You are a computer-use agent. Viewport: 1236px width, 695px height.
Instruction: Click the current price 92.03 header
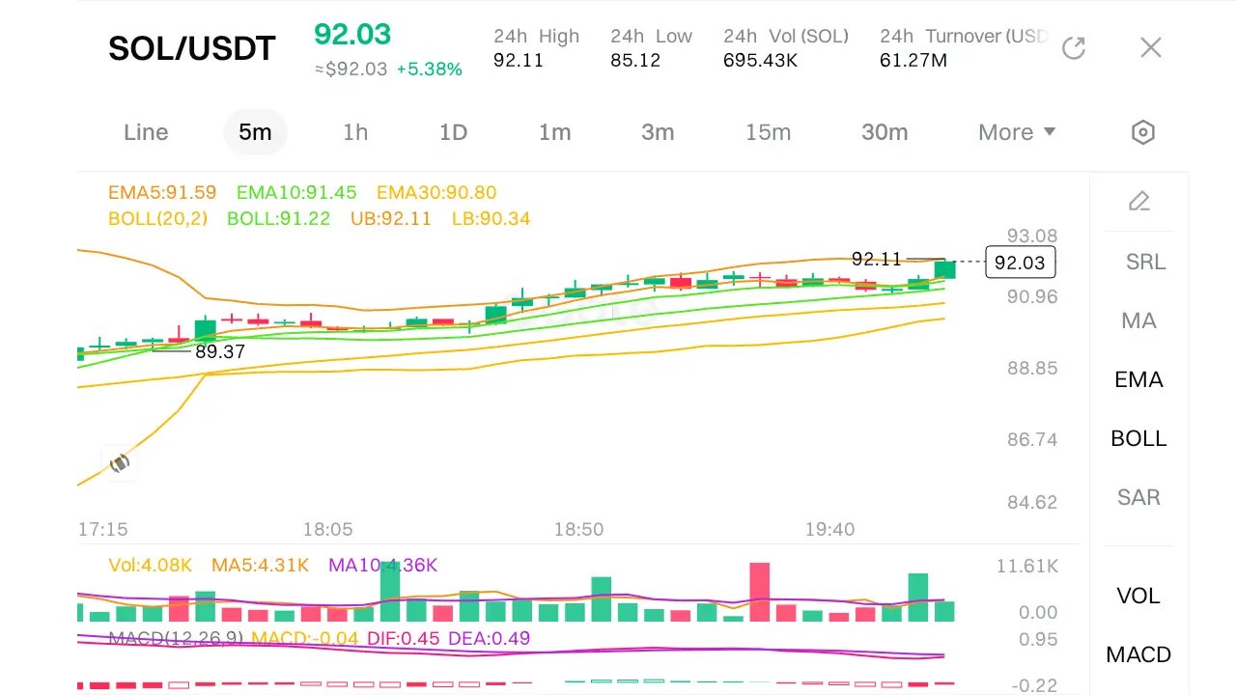[x=352, y=34]
